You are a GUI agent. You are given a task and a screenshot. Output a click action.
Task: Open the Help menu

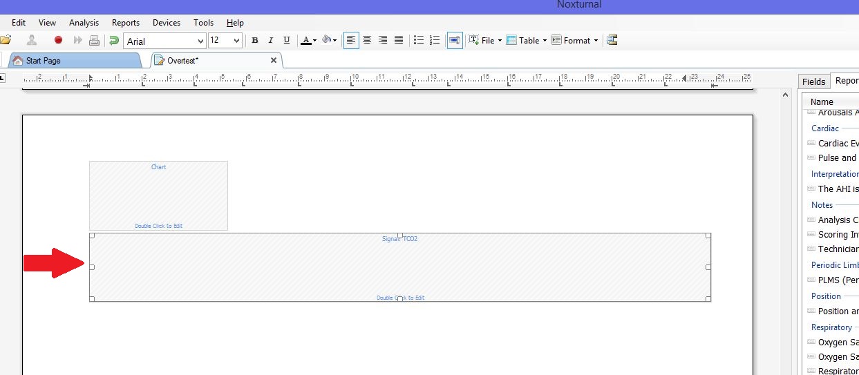click(235, 23)
